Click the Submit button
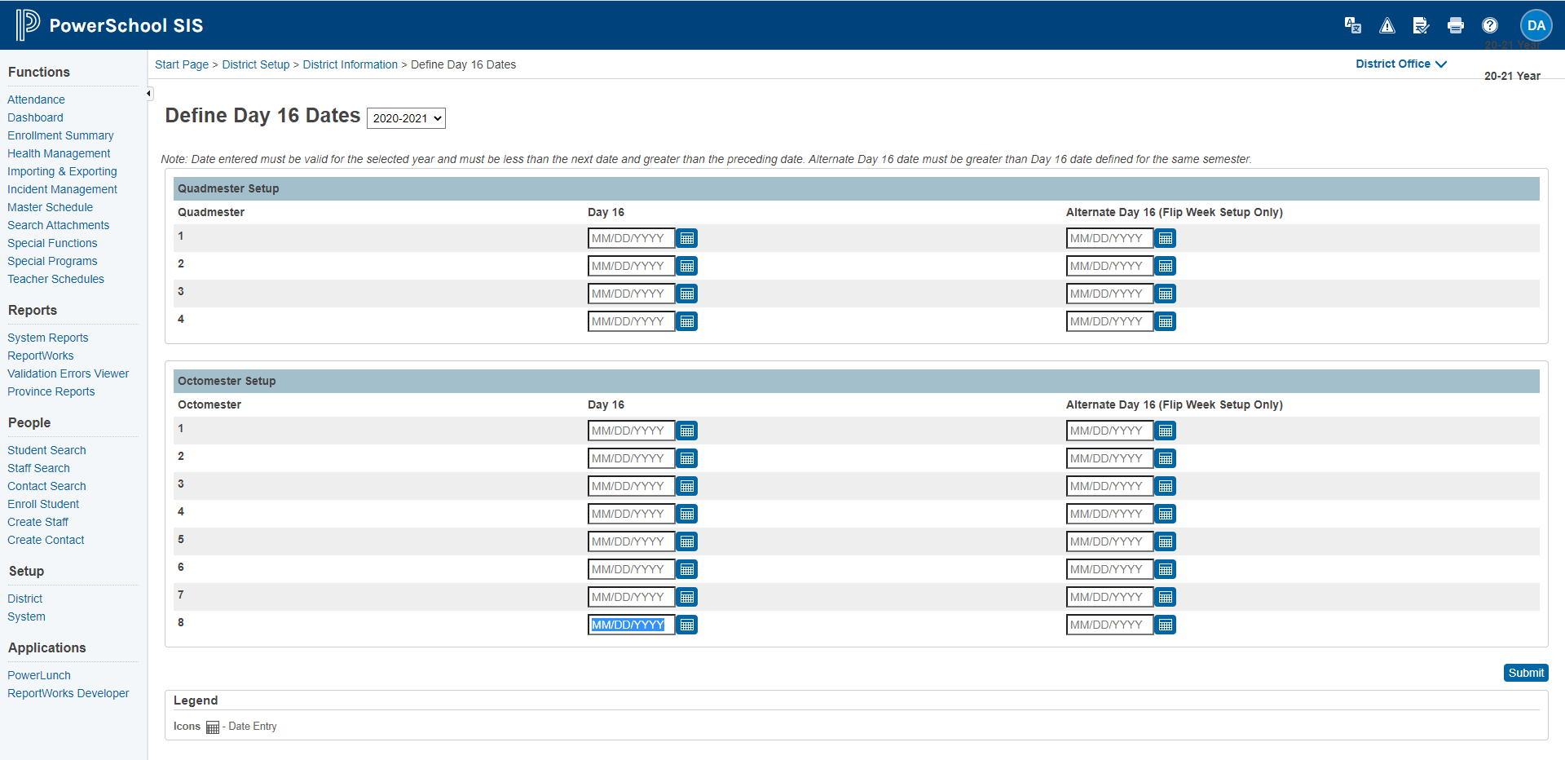The image size is (1565, 760). click(1525, 673)
